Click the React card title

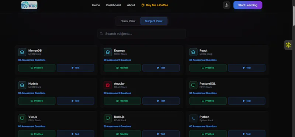[204, 51]
